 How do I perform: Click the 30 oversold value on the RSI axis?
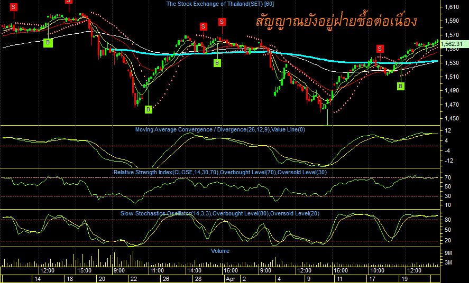pyautogui.click(x=448, y=196)
